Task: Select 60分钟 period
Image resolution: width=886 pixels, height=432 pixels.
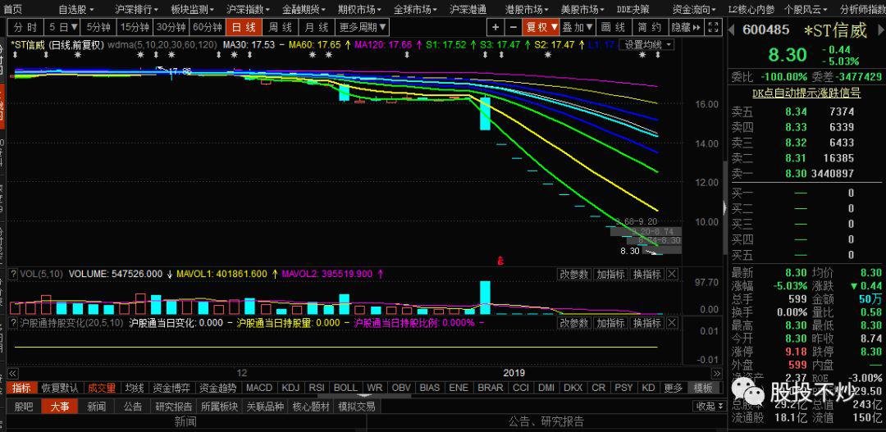Action: pos(207,26)
